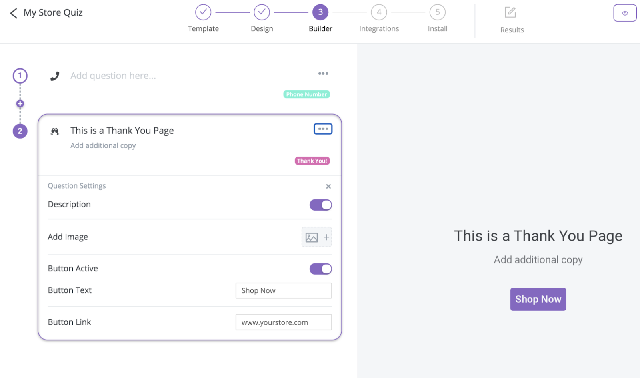640x378 pixels.
Task: Go to the Template step
Action: [x=203, y=18]
